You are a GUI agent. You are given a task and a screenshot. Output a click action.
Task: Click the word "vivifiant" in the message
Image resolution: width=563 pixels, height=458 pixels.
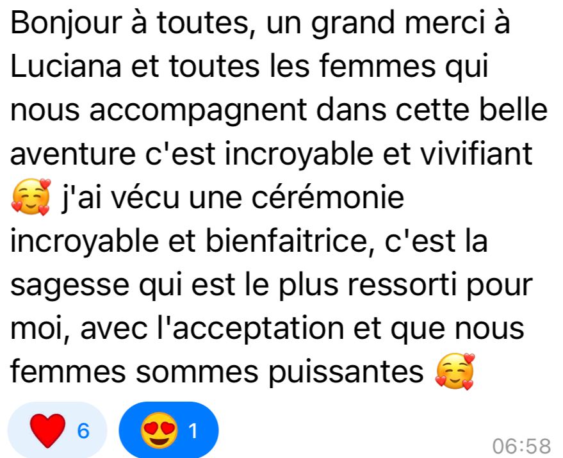476,154
